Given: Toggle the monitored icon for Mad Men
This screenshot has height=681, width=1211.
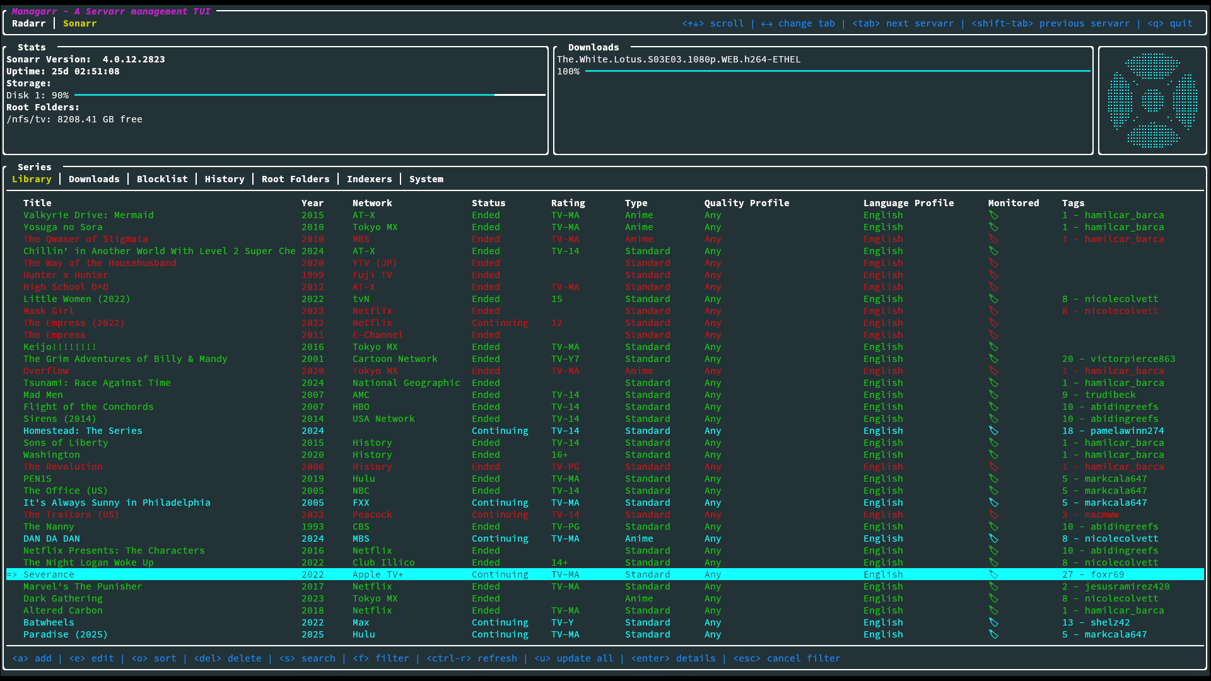Looking at the screenshot, I should point(994,395).
